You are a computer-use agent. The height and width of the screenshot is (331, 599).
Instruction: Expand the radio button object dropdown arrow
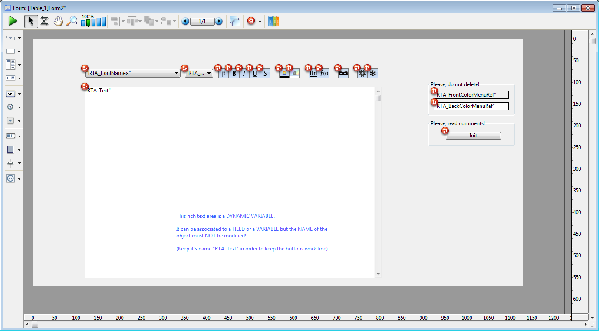coord(20,107)
